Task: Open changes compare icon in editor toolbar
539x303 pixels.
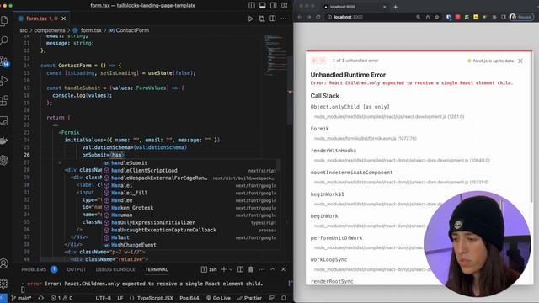Action: 262,19
